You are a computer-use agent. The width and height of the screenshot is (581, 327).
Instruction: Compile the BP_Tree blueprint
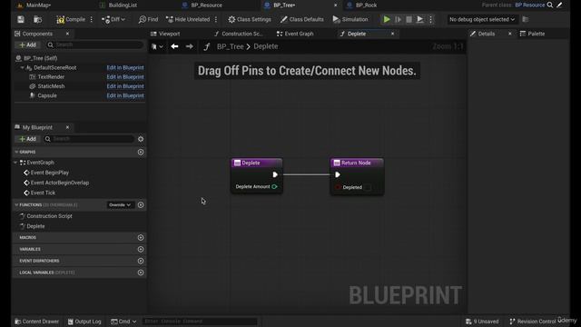(x=71, y=19)
